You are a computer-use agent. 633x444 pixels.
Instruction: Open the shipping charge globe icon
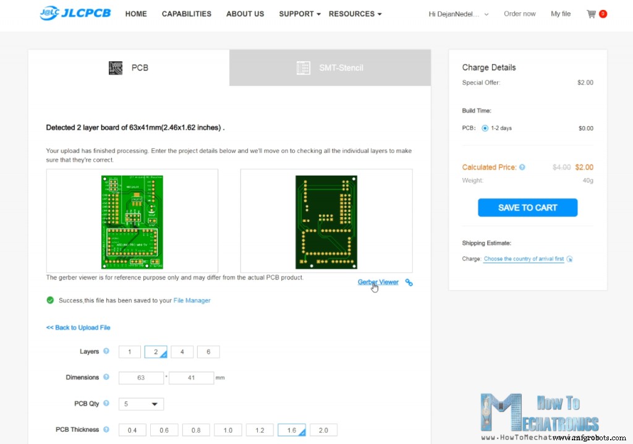(x=569, y=259)
